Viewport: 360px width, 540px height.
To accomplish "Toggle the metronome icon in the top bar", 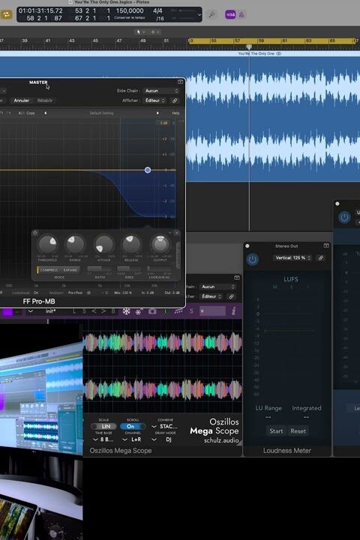I will click(x=241, y=14).
